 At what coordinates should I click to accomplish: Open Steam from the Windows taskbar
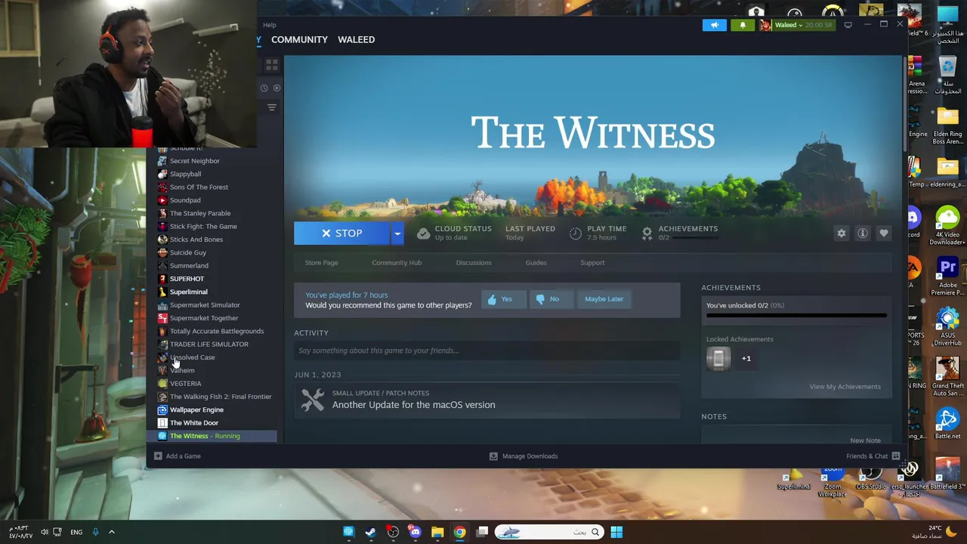[370, 532]
